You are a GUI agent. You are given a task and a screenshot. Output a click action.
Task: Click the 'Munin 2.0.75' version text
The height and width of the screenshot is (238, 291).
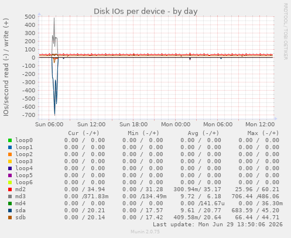pos(145,232)
